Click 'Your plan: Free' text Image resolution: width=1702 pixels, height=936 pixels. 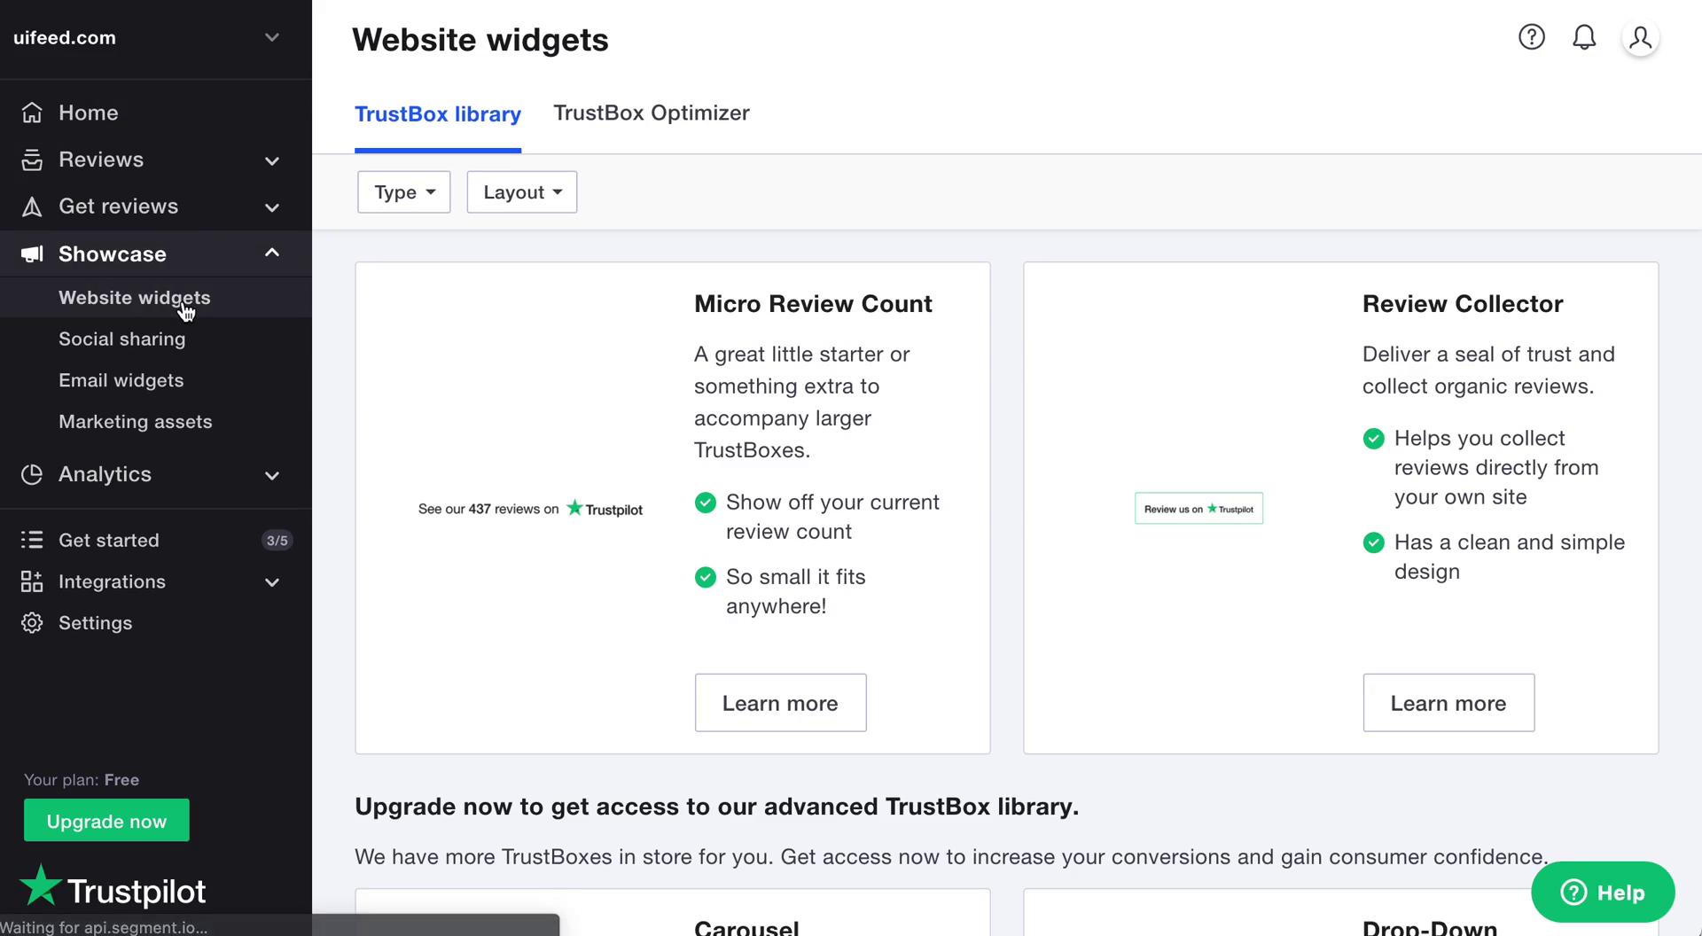[x=82, y=780]
